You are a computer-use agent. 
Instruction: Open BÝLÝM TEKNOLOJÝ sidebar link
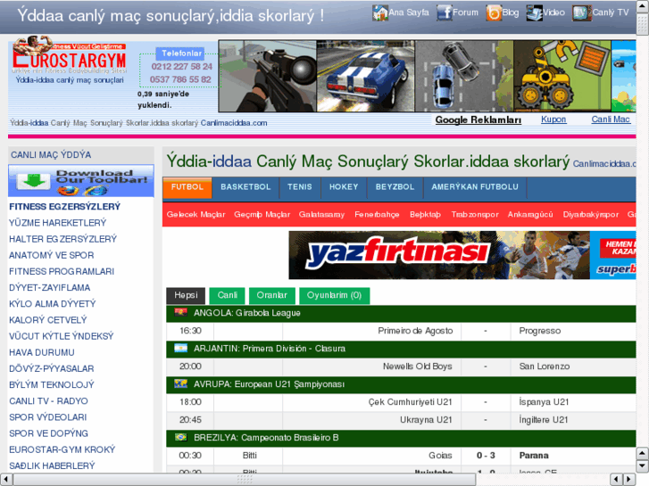pos(52,384)
